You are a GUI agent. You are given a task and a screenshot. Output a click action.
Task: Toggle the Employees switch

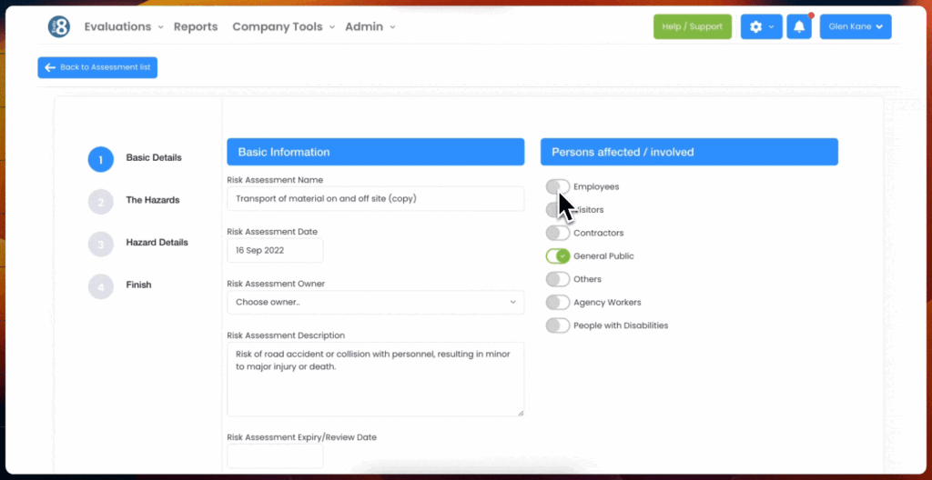click(558, 186)
